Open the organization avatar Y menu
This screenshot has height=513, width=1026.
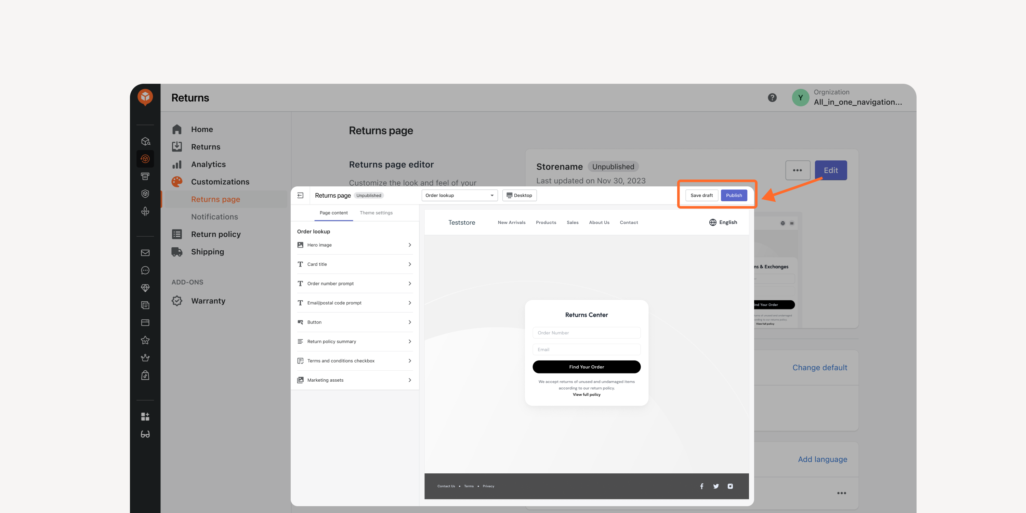(800, 97)
